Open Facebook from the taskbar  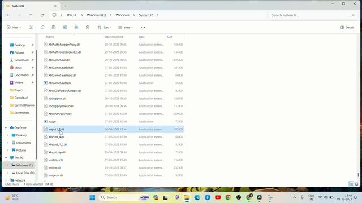[208, 197]
